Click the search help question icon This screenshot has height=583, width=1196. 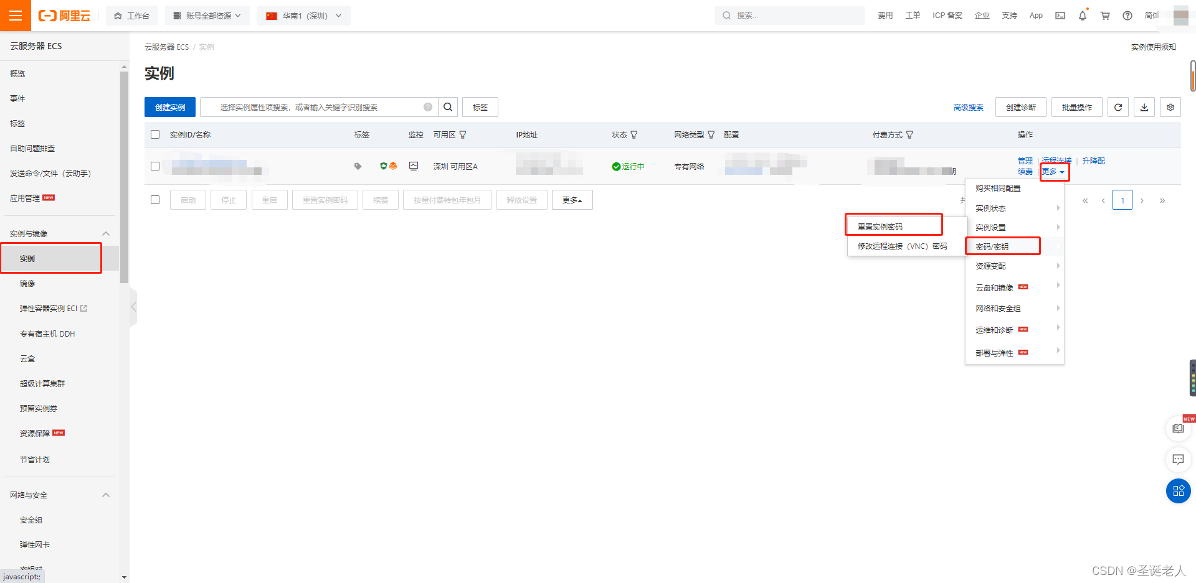click(x=428, y=107)
